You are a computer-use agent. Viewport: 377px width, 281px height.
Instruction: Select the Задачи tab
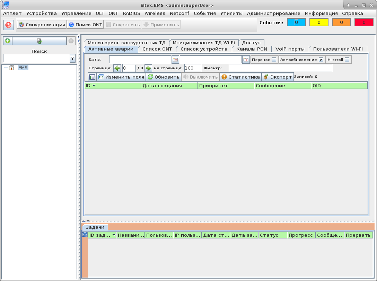(x=95, y=227)
